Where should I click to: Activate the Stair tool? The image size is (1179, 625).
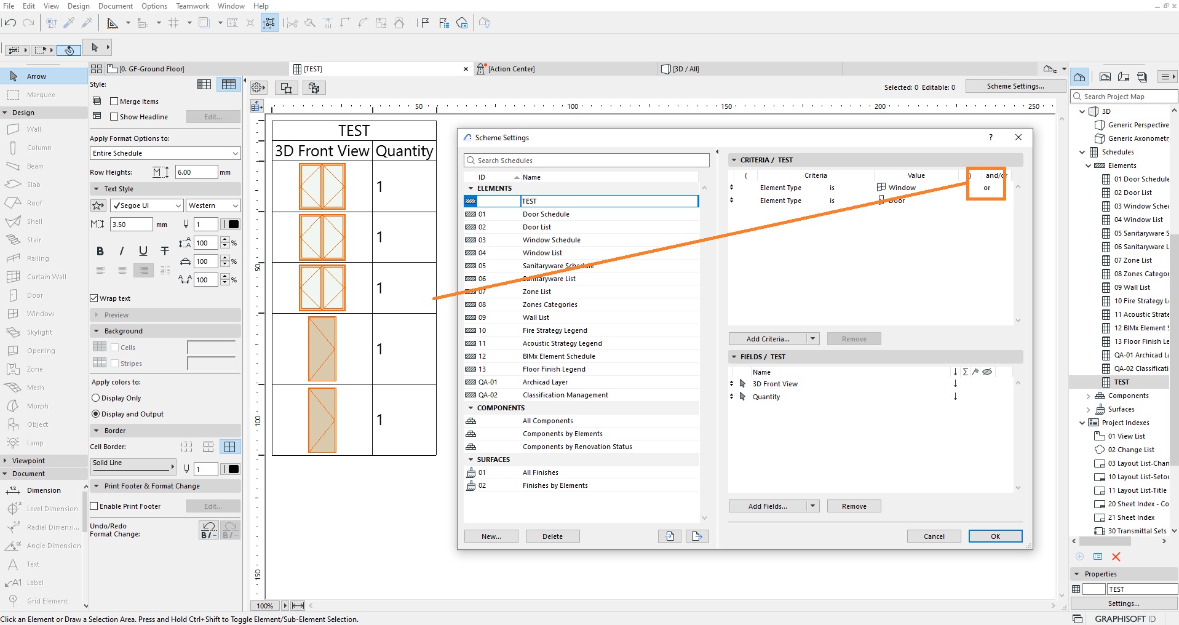coord(44,240)
